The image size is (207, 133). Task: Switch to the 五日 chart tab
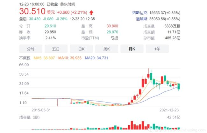coord(56,49)
